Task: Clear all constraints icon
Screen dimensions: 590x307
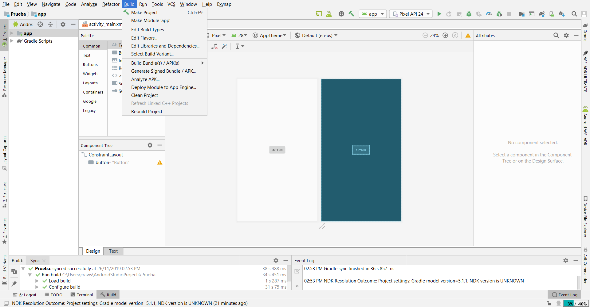Action: pos(214,46)
